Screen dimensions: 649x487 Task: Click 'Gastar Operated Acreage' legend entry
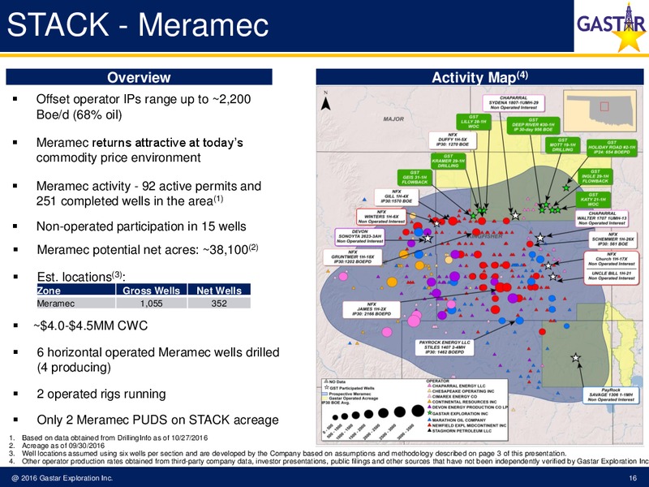click(x=350, y=399)
